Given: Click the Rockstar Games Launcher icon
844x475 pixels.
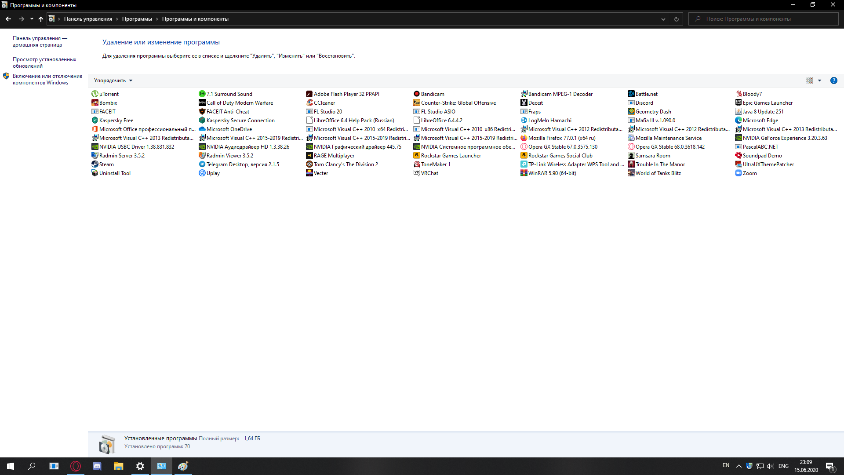Looking at the screenshot, I should (416, 155).
